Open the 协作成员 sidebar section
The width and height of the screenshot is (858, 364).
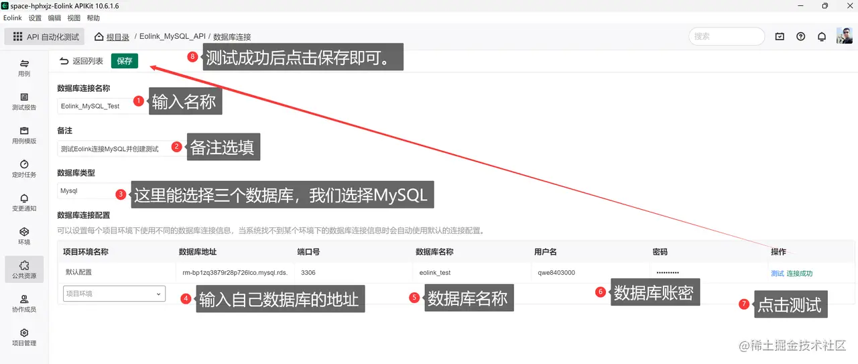pyautogui.click(x=24, y=303)
